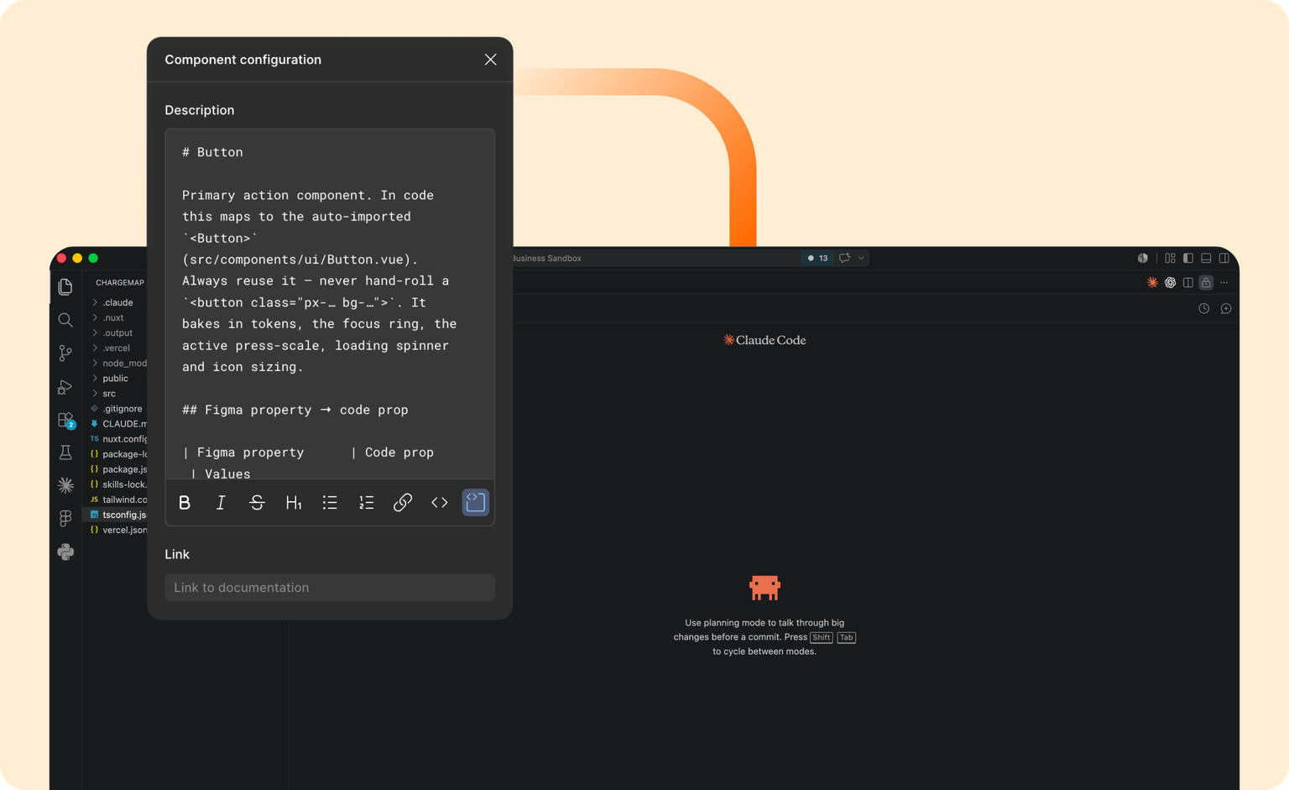Start a new chat with the plus bubble icon
The width and height of the screenshot is (1289, 790).
pyautogui.click(x=1226, y=308)
